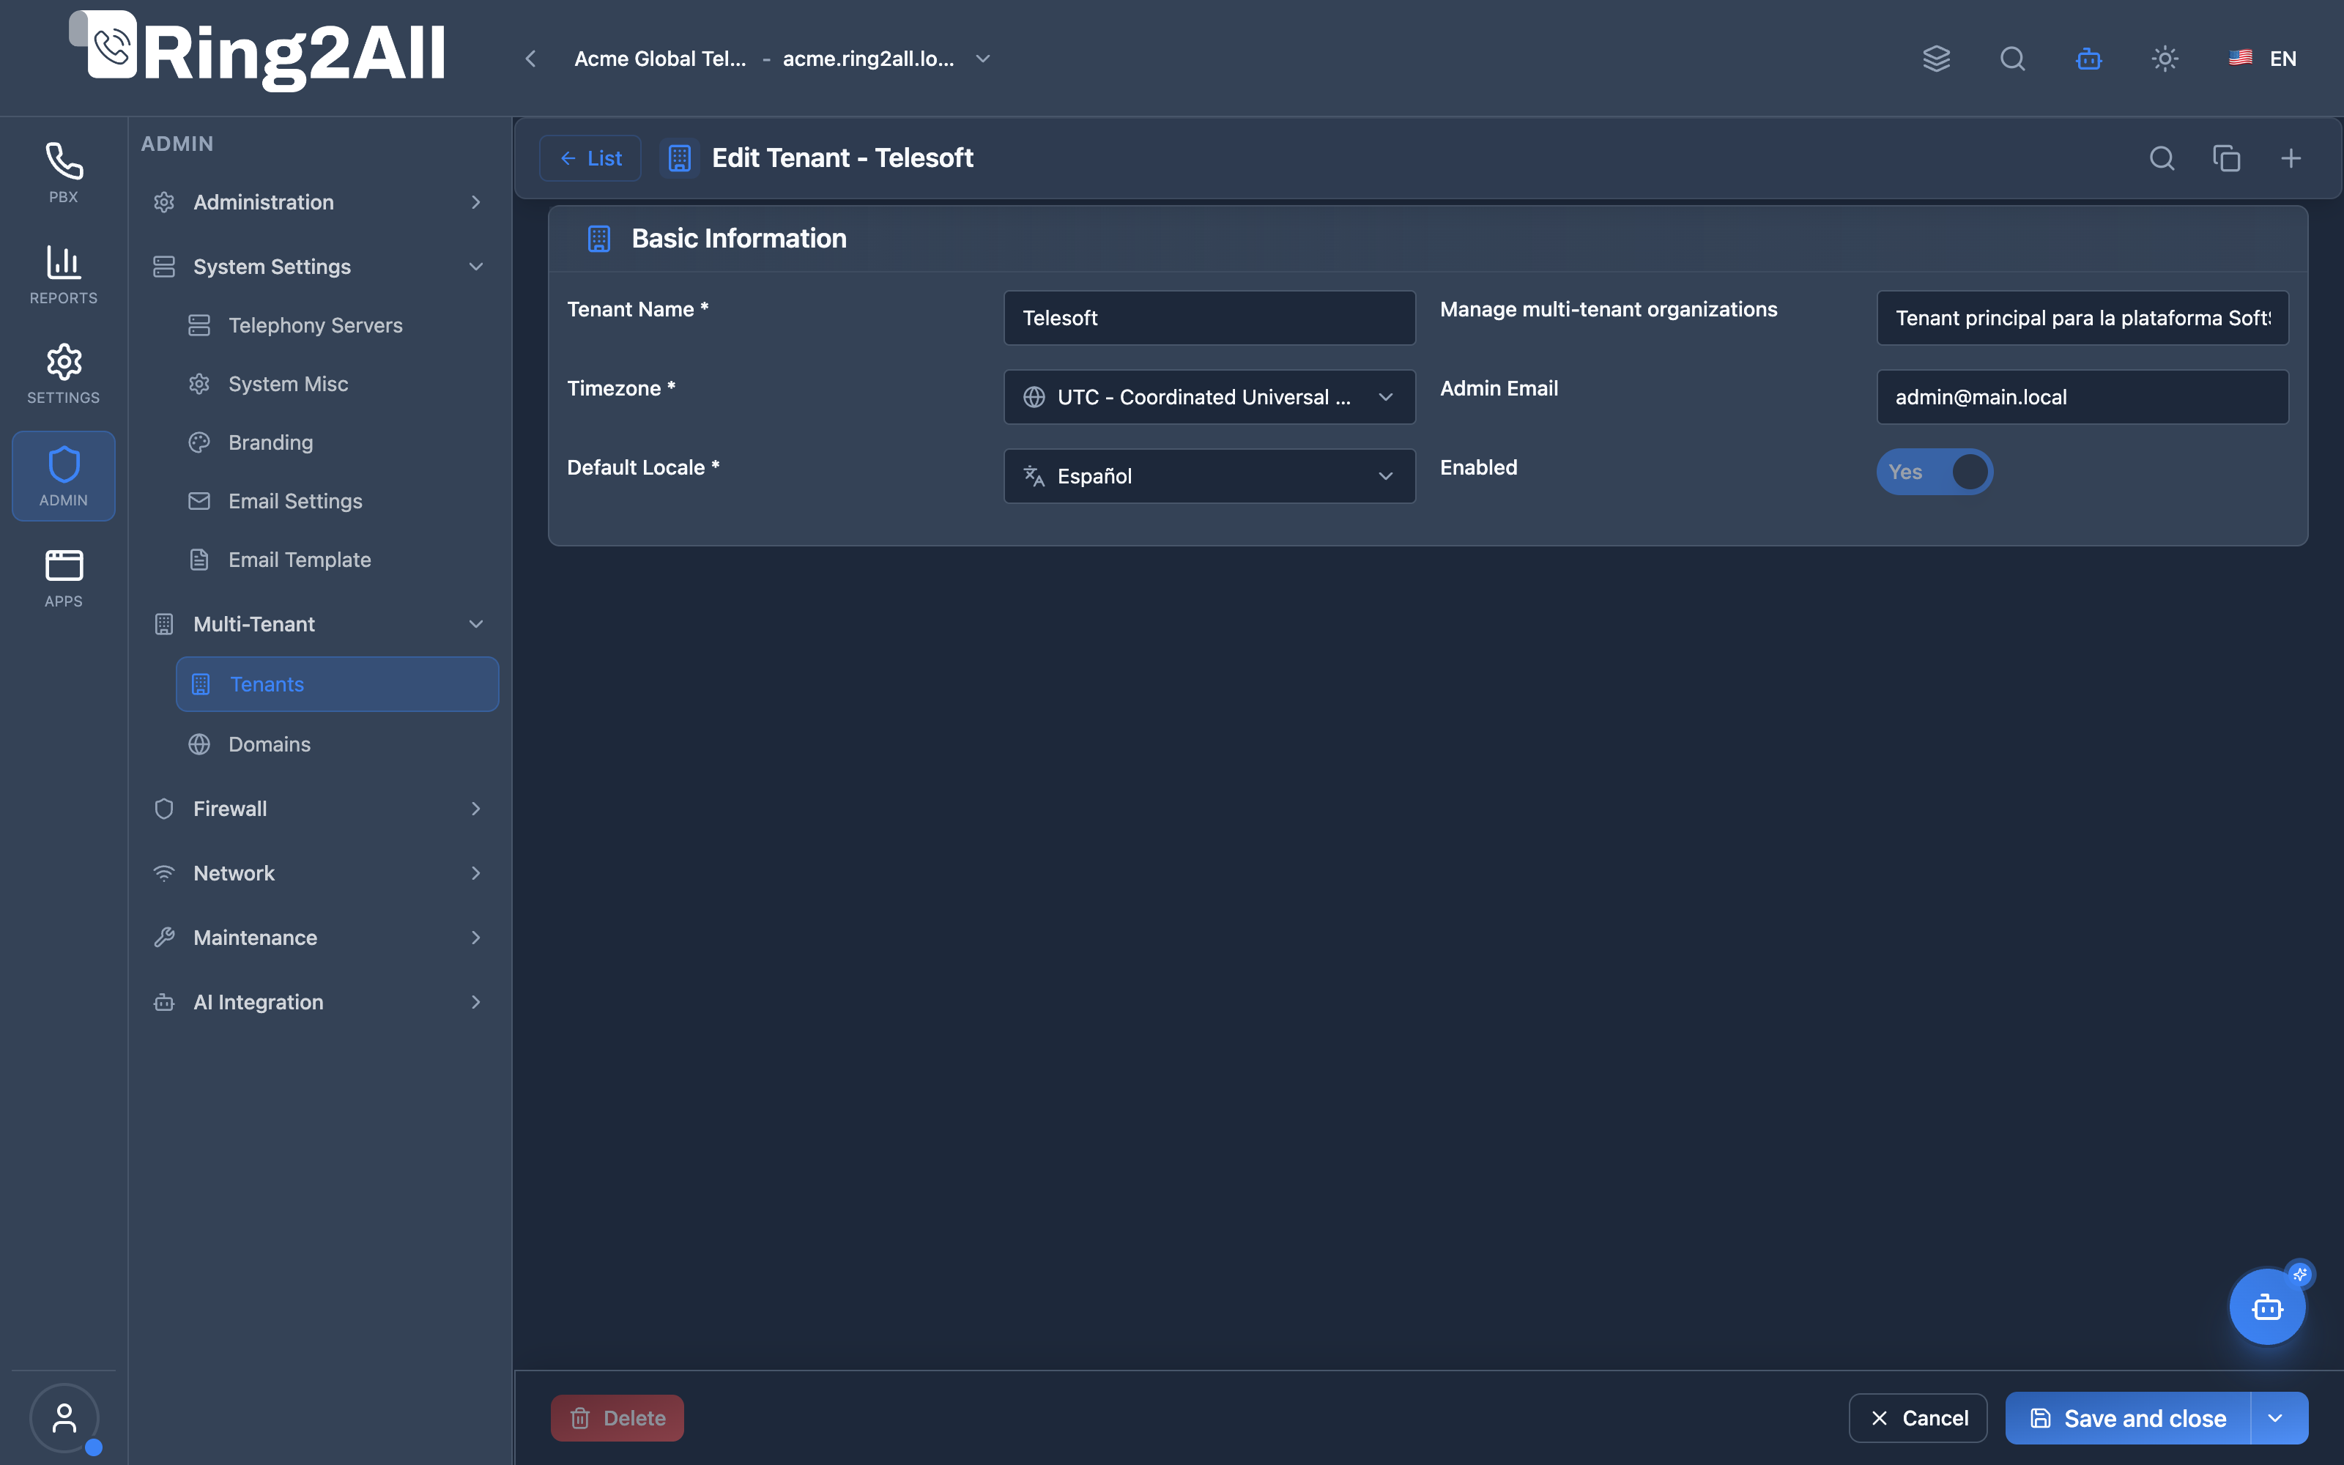Return to tenant List
Screen dimensions: 2344x1465
click(x=590, y=158)
